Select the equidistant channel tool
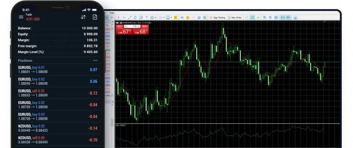The width and height of the screenshot is (353, 148). click(x=135, y=18)
